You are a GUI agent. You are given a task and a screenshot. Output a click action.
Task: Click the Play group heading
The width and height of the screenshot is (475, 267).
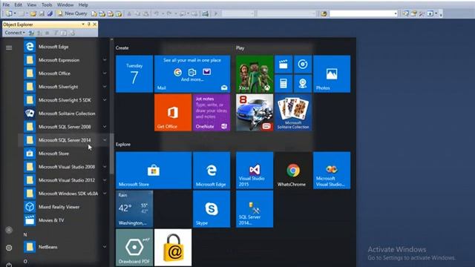(240, 47)
